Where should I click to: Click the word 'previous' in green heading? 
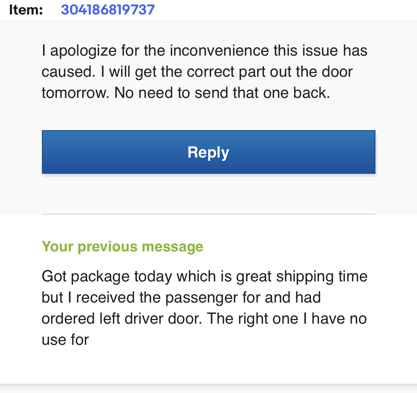[108, 247]
